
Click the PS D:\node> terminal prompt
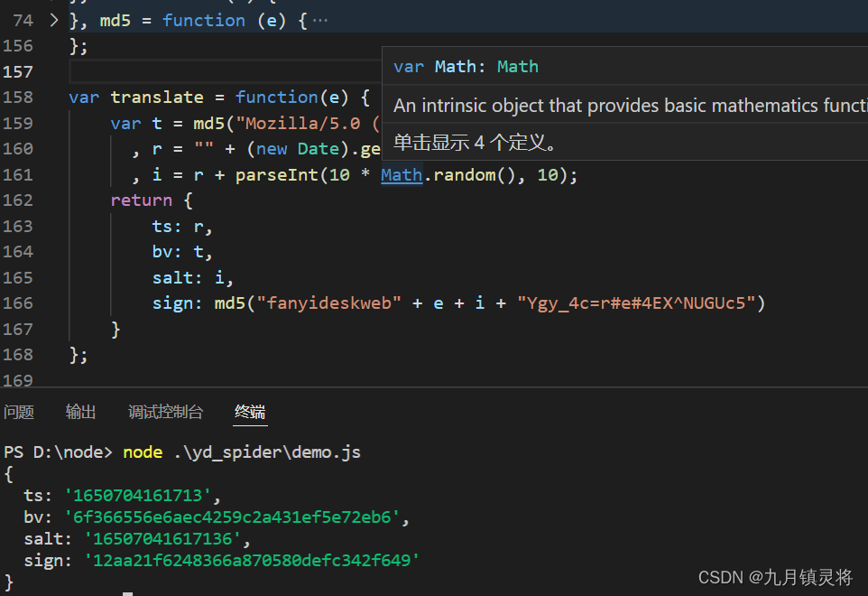point(58,452)
